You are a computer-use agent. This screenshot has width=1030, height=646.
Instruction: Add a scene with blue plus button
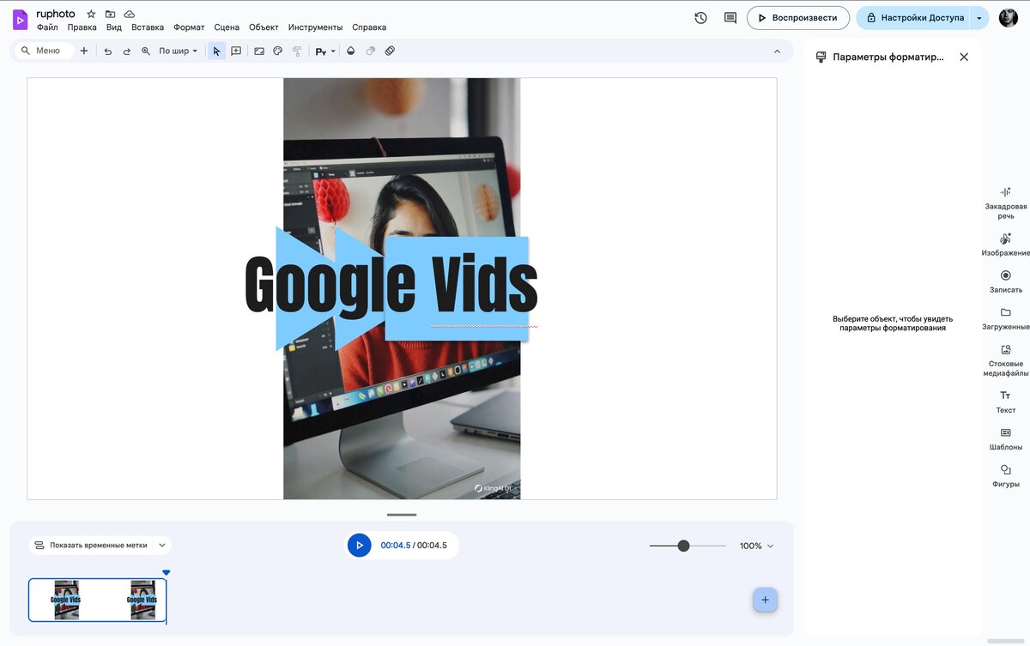766,600
